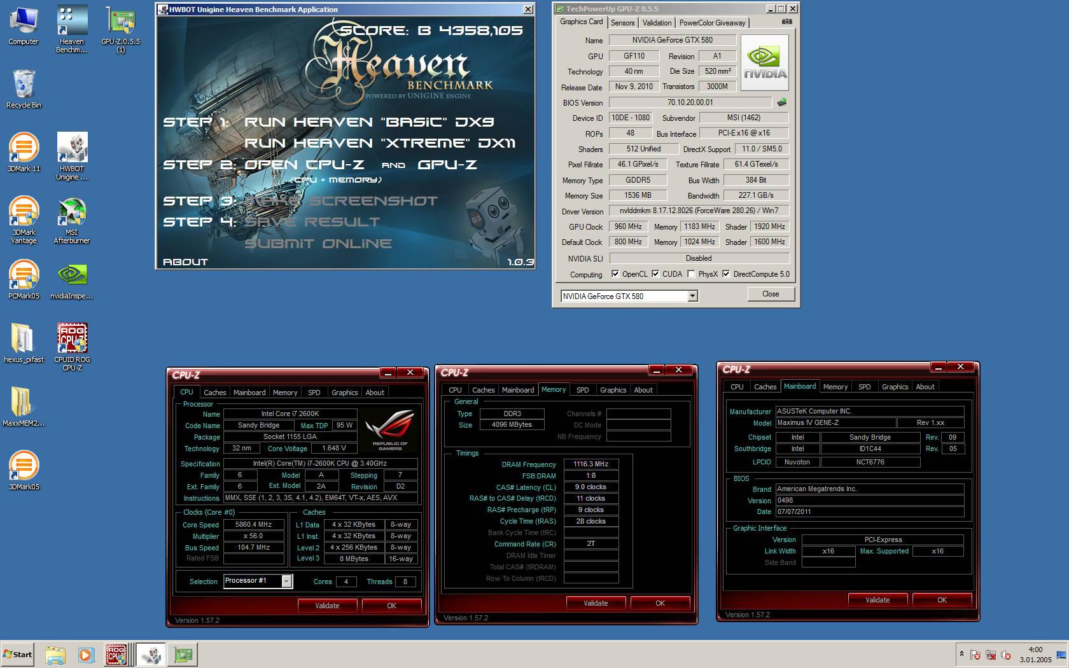Viewport: 1069px width, 668px height.
Task: Open About tab in CPU-Z CPU window
Action: pyautogui.click(x=375, y=393)
